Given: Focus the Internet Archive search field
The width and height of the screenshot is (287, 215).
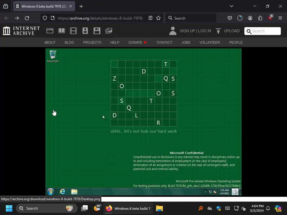Looking at the screenshot, I should 262,31.
